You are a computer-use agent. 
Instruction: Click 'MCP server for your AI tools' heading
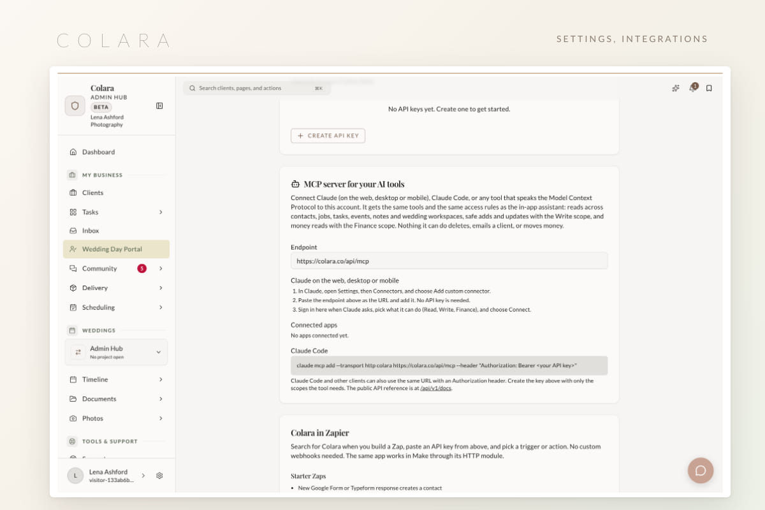(354, 184)
